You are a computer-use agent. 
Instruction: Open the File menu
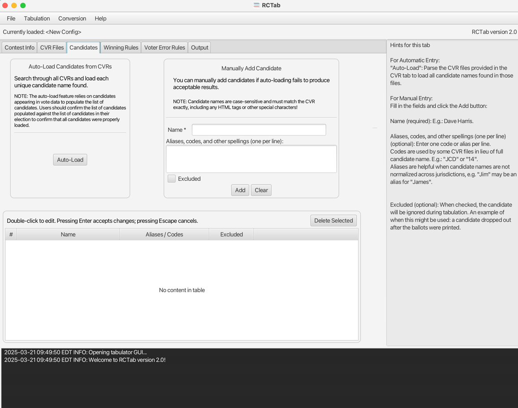tap(11, 18)
